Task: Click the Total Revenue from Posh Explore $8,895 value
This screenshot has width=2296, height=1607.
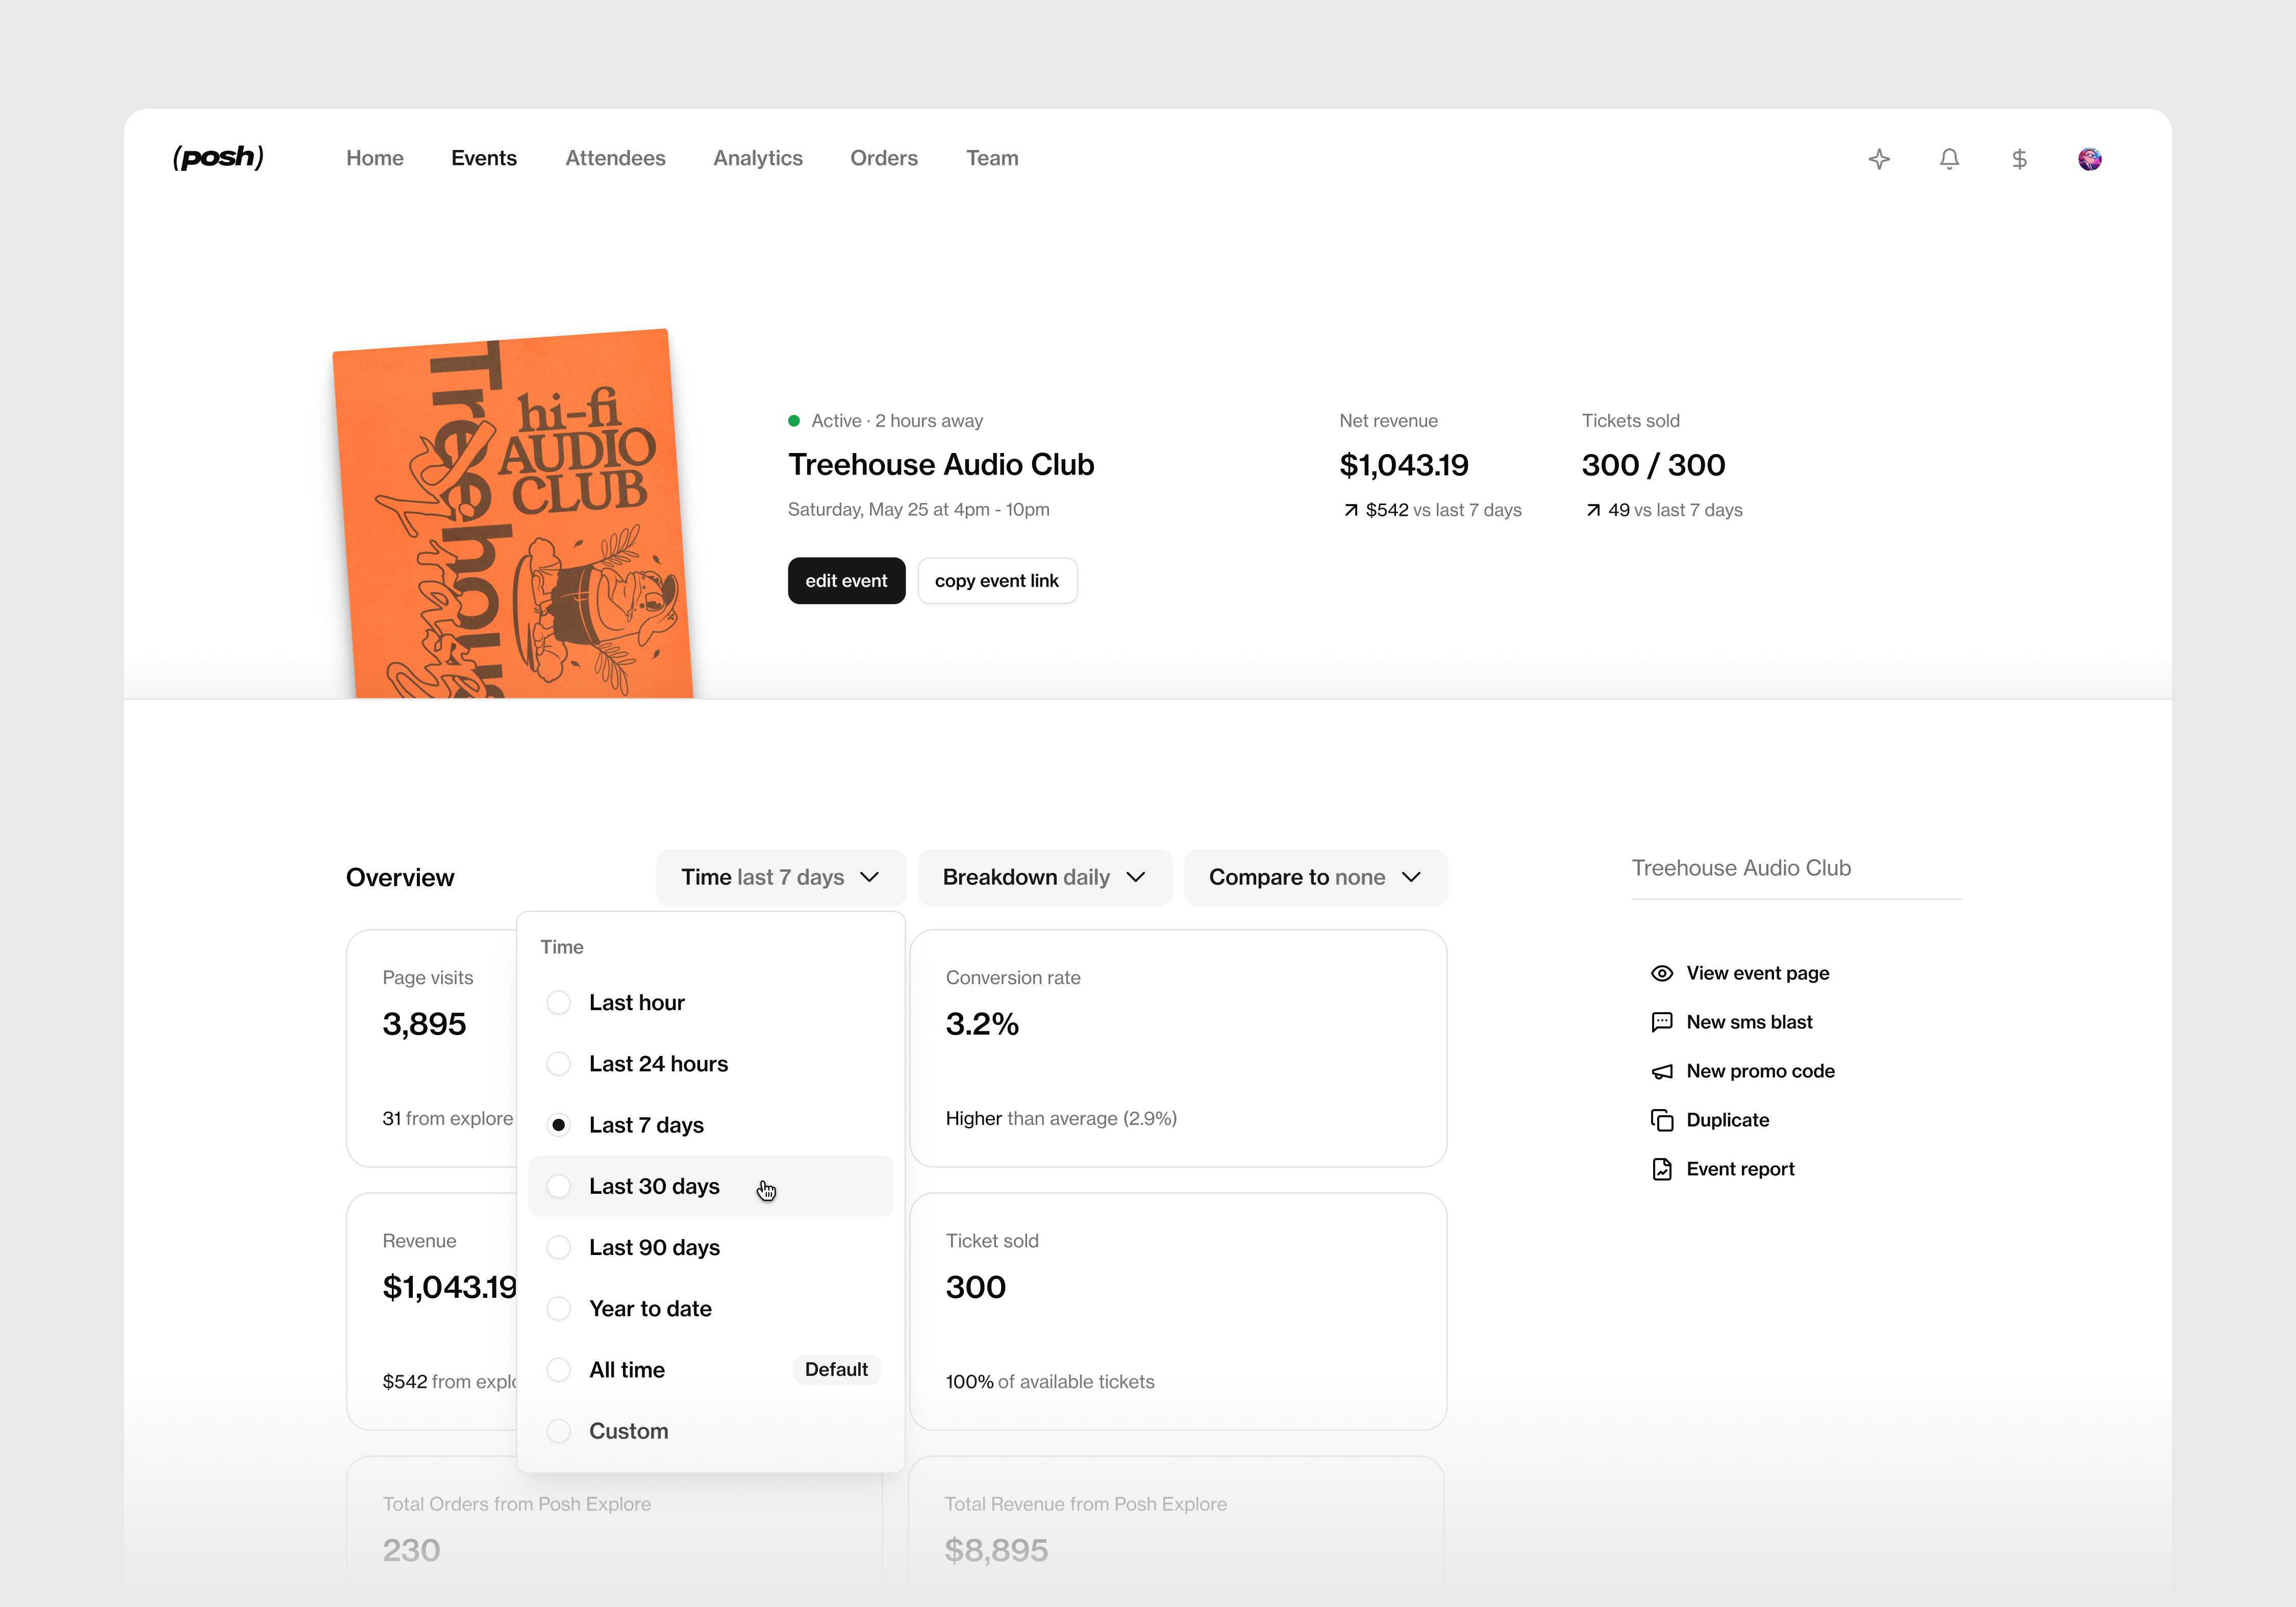Action: tap(996, 1550)
